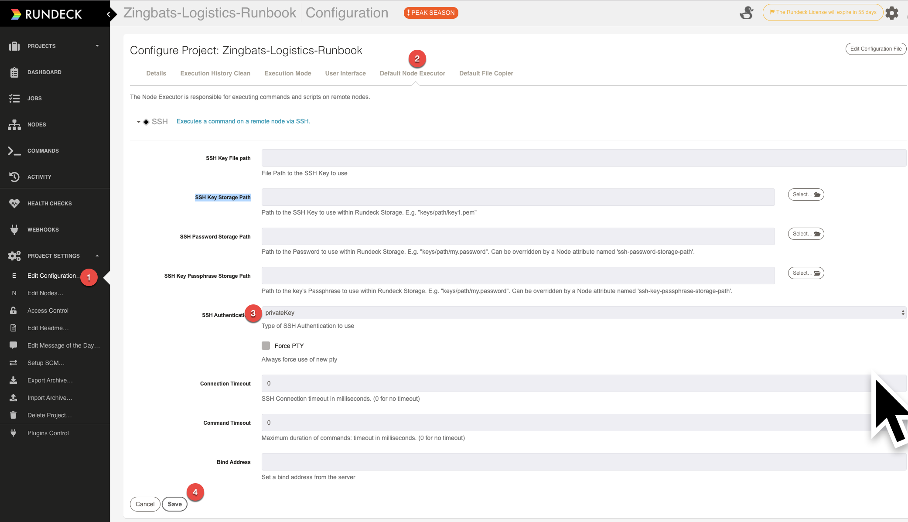Image resolution: width=908 pixels, height=522 pixels.
Task: Click Select for SSH Key Storage Path
Action: click(806, 194)
